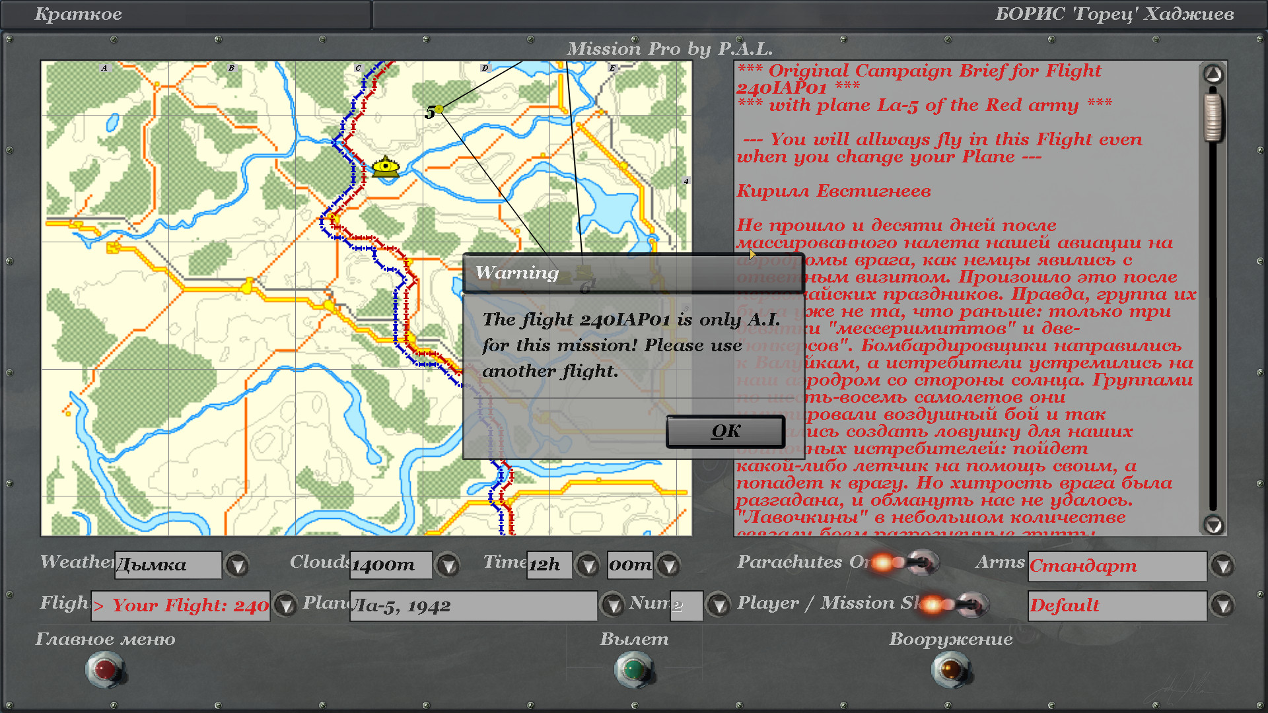Click waypoint 5 marker on the map

point(439,109)
